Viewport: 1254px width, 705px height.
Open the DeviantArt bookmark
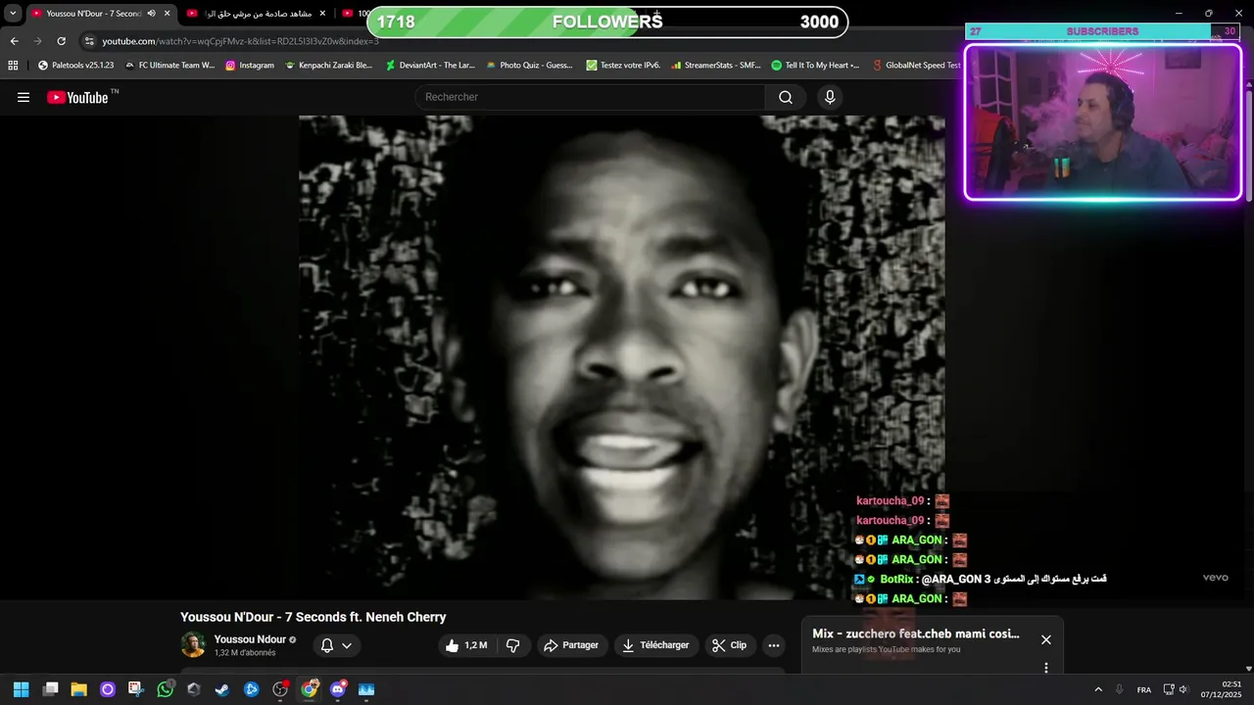(x=430, y=66)
